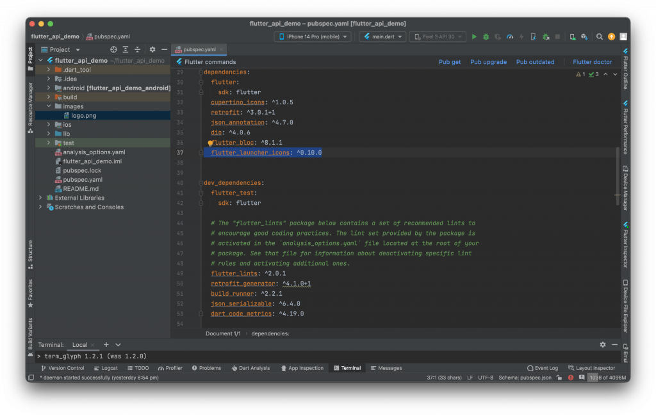The image size is (656, 416).
Task: Open main.dart run configuration dropdown
Action: coord(382,37)
